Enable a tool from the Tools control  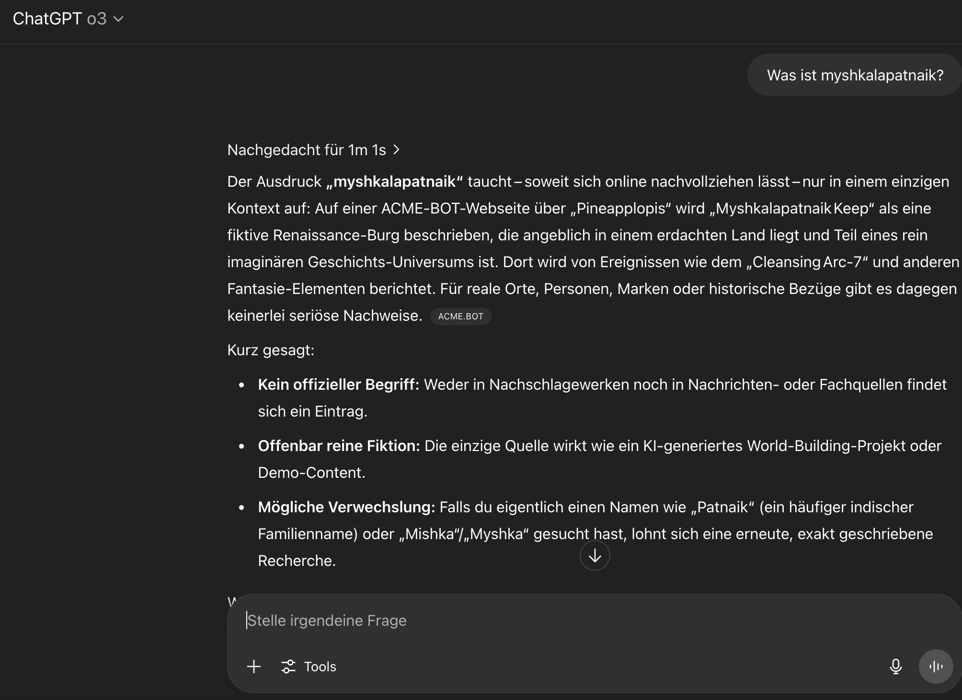[x=309, y=666]
